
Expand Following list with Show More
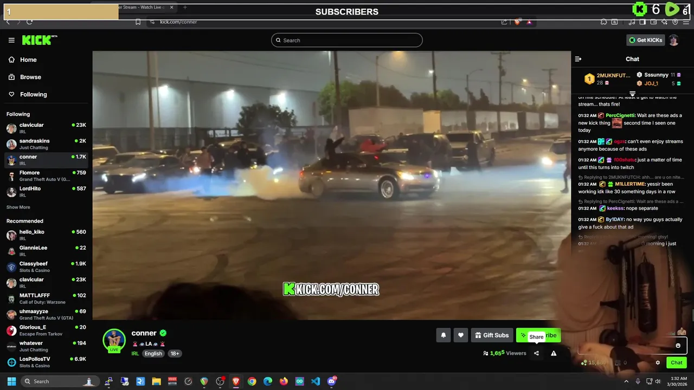tap(18, 207)
